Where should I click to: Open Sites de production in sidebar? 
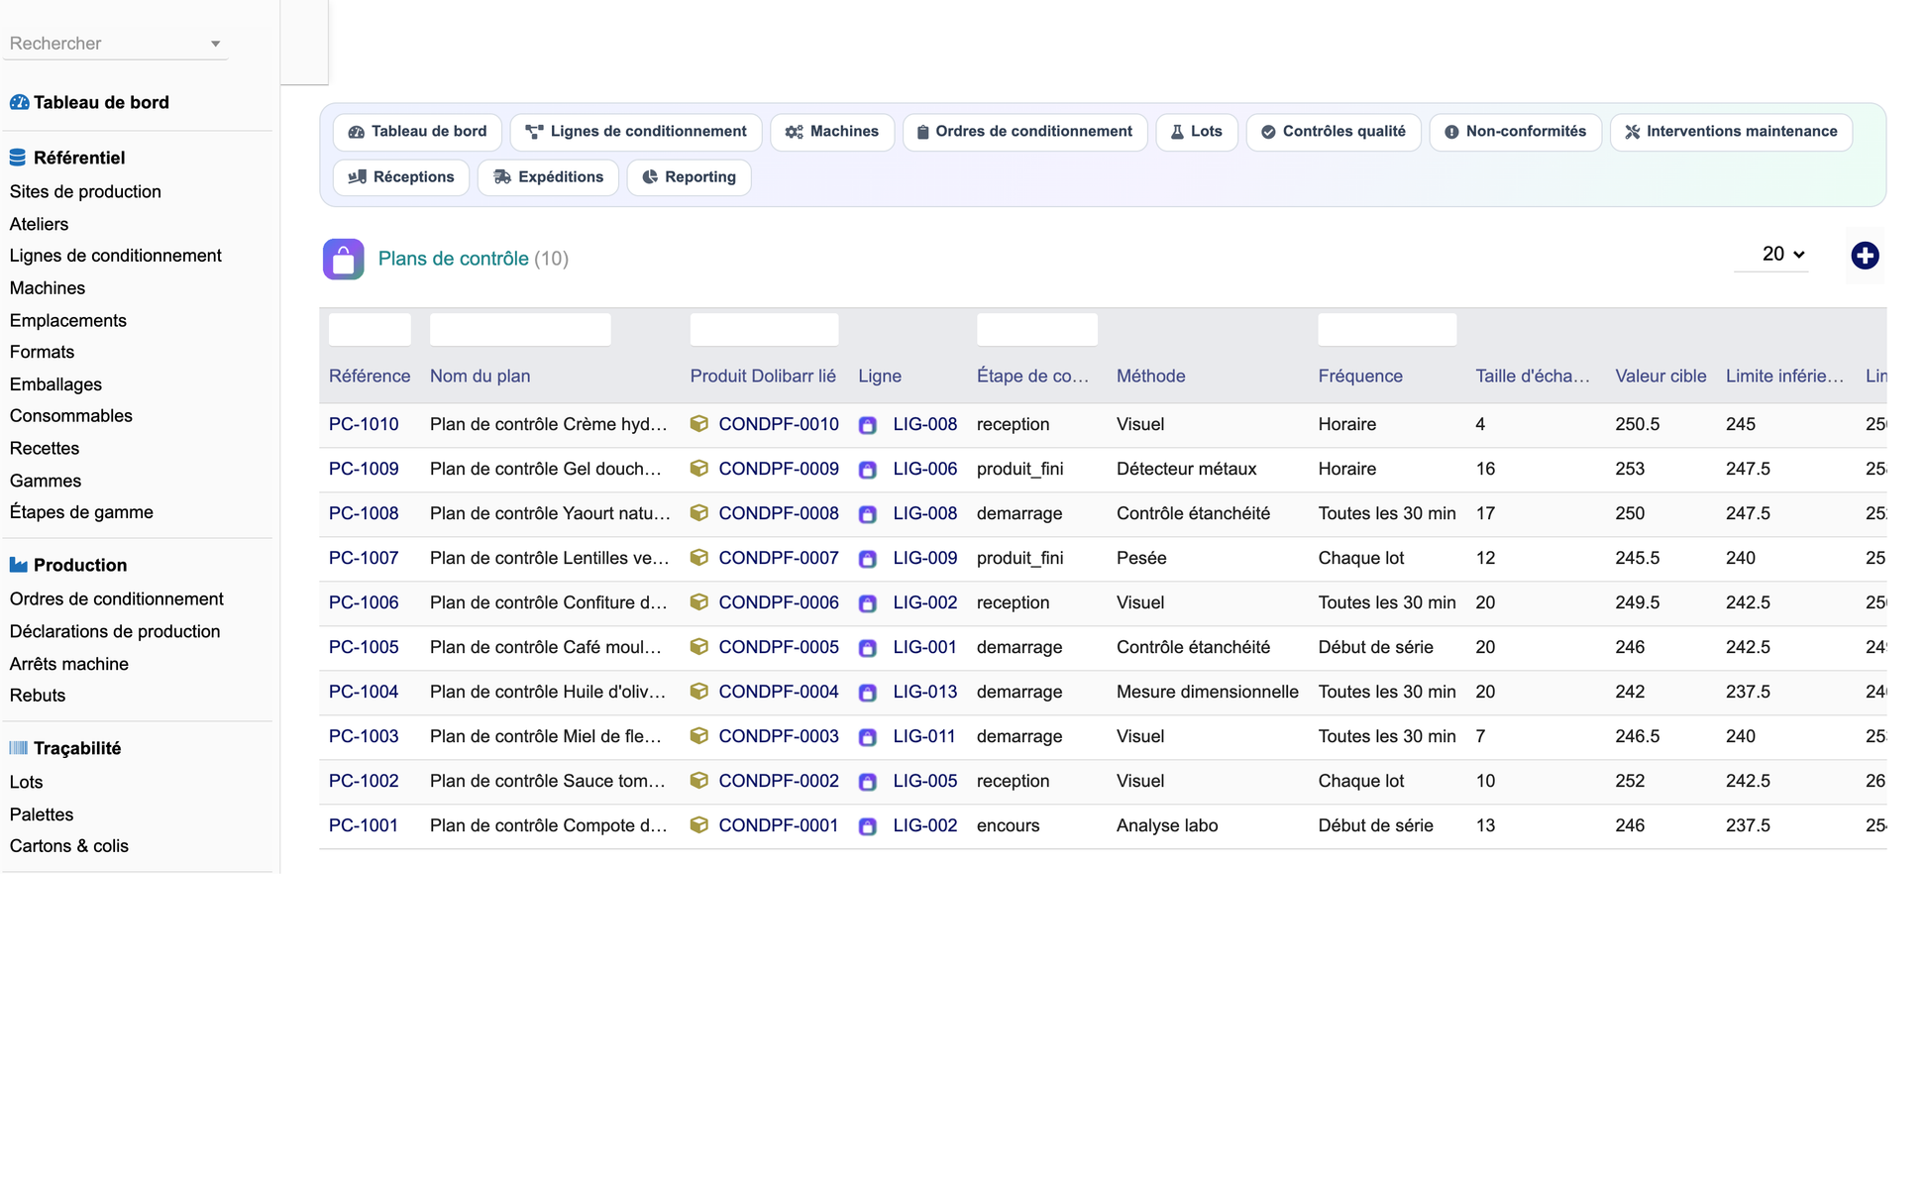click(x=85, y=191)
